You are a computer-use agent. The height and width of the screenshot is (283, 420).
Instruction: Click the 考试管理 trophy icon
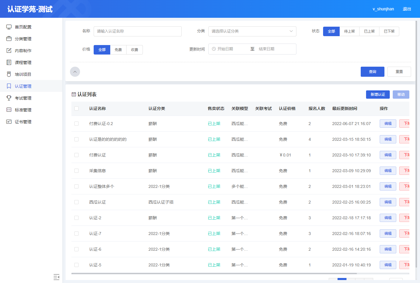pos(9,98)
